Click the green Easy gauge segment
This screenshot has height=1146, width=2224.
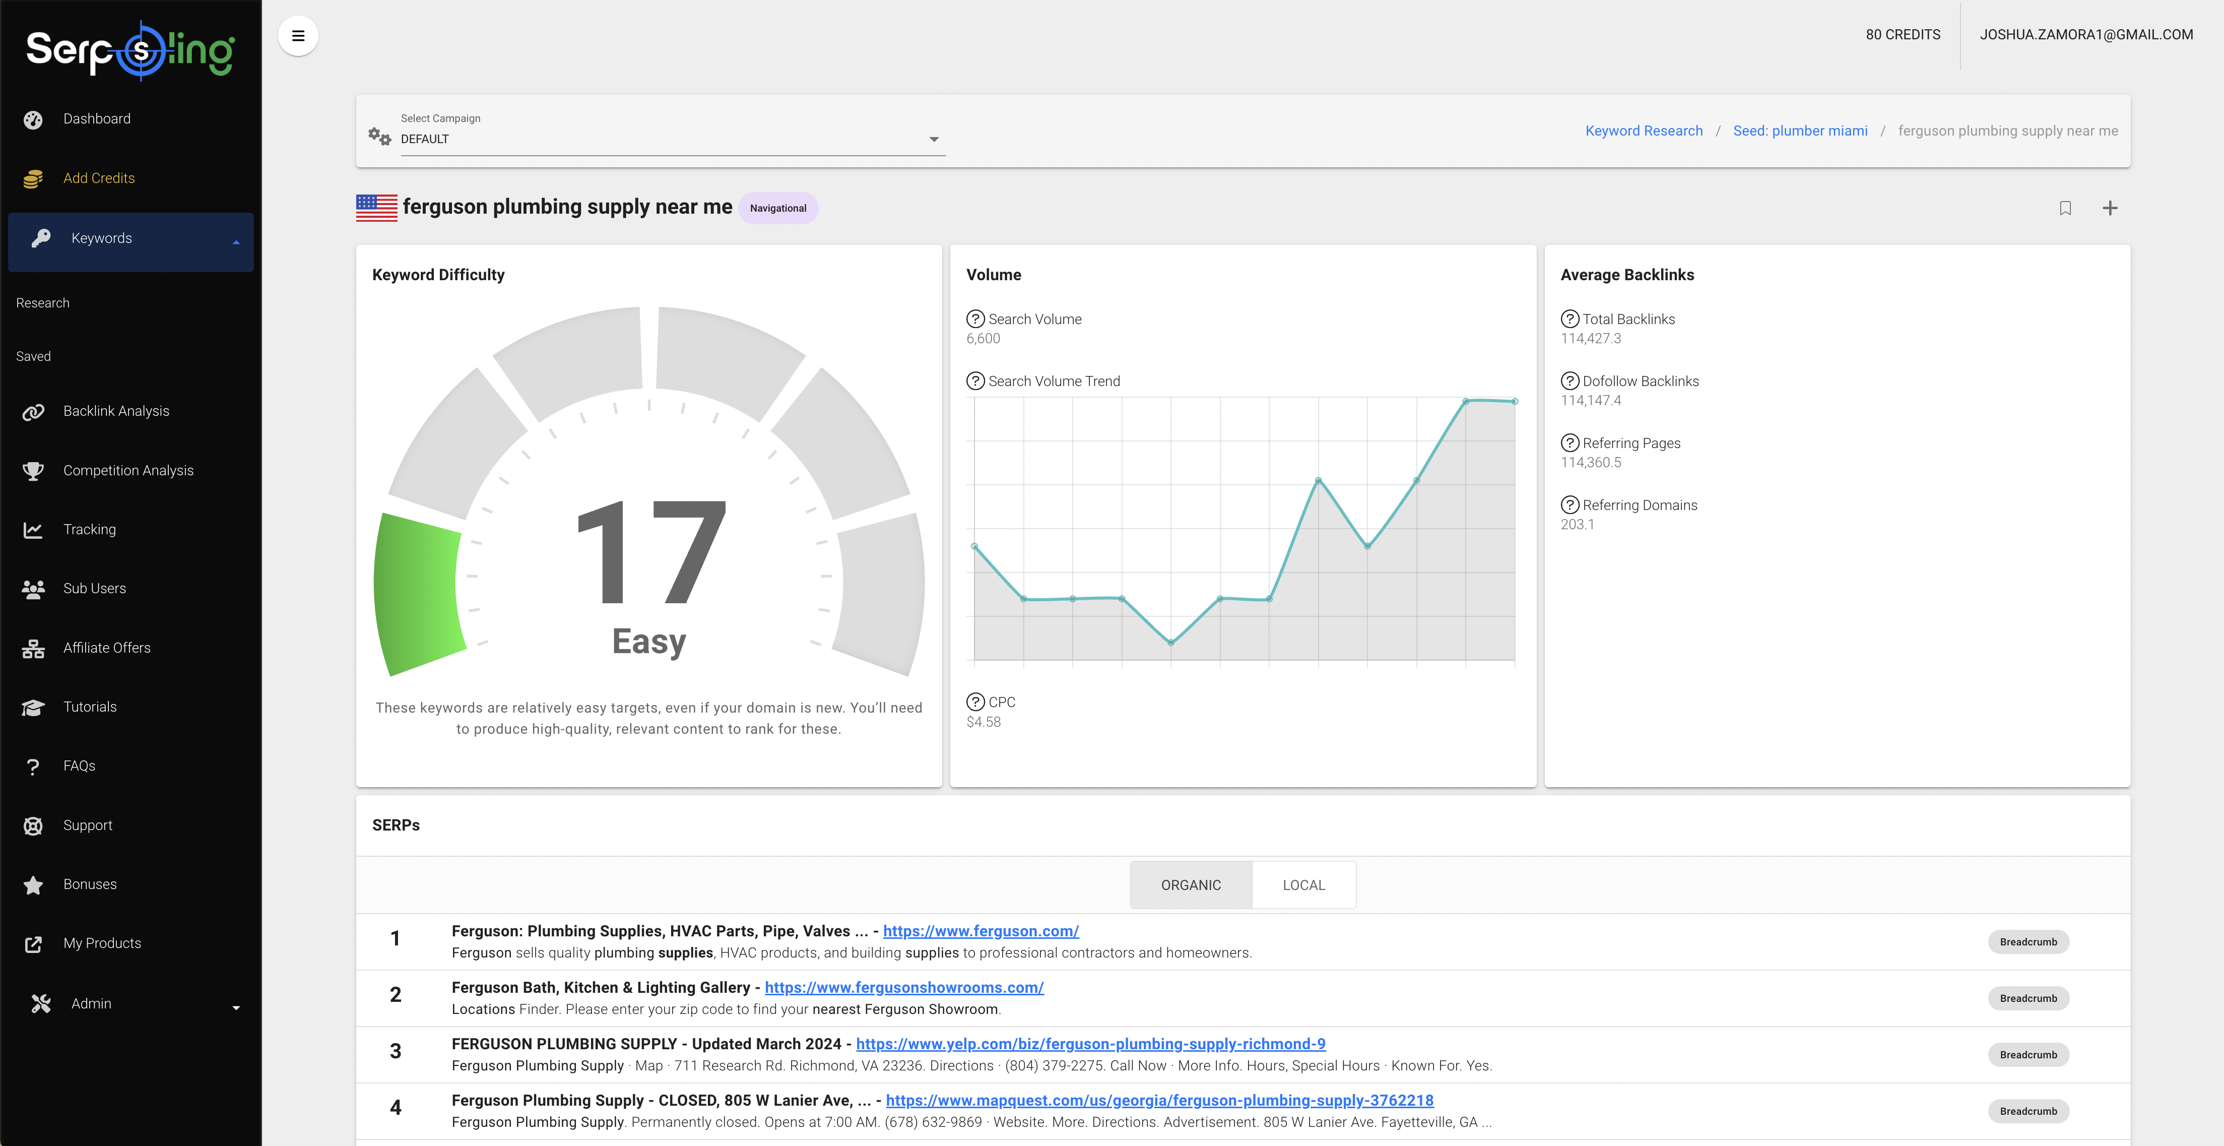point(420,593)
